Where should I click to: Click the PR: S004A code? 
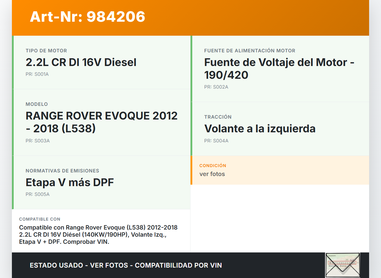216,141
